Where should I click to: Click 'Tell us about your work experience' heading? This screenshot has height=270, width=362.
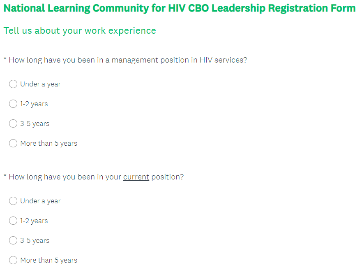coord(80,31)
